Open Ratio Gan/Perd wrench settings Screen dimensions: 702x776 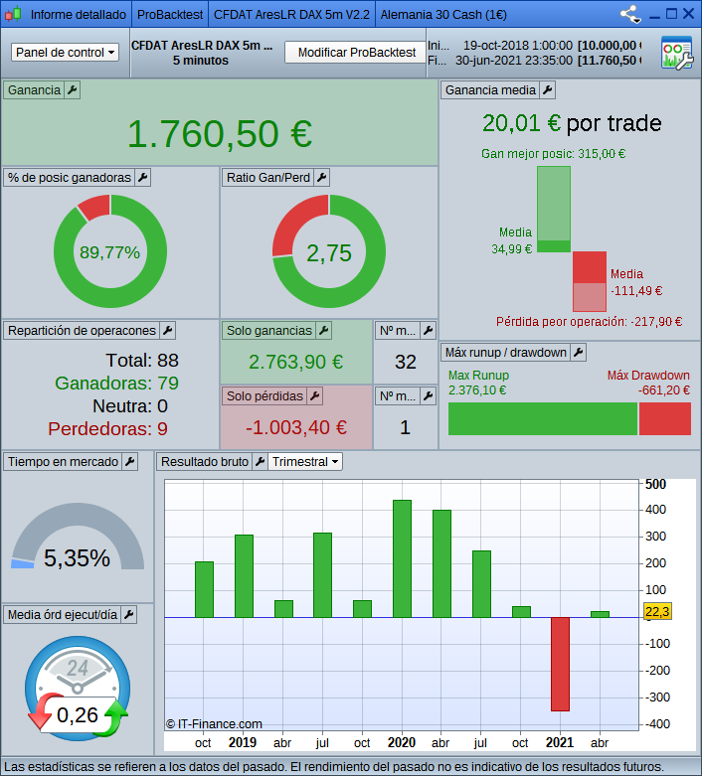pos(322,177)
